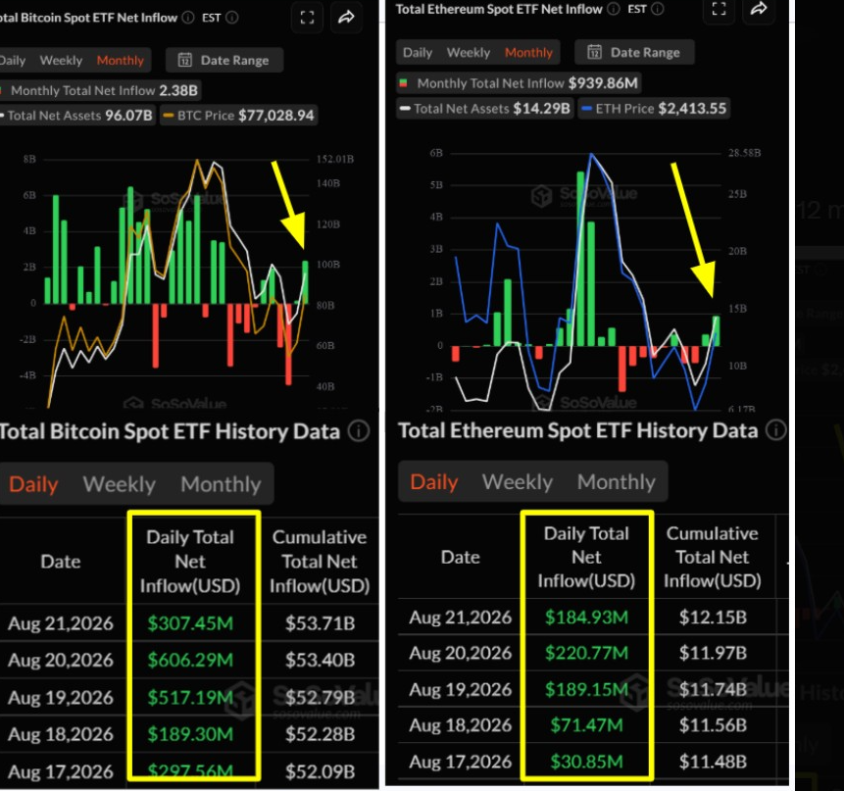Select Weekly tab in Bitcoin History Data
The image size is (844, 791).
119,484
